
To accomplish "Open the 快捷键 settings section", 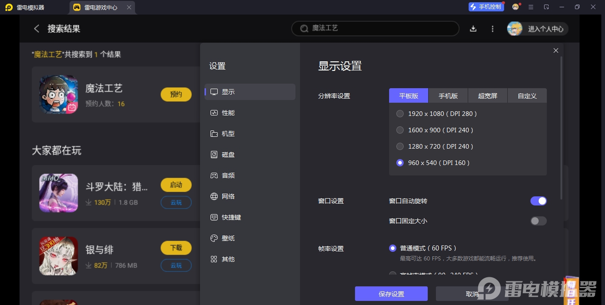I will (x=250, y=217).
